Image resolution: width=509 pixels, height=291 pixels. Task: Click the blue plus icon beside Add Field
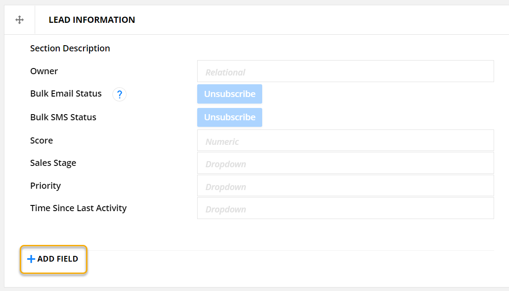pyautogui.click(x=31, y=259)
